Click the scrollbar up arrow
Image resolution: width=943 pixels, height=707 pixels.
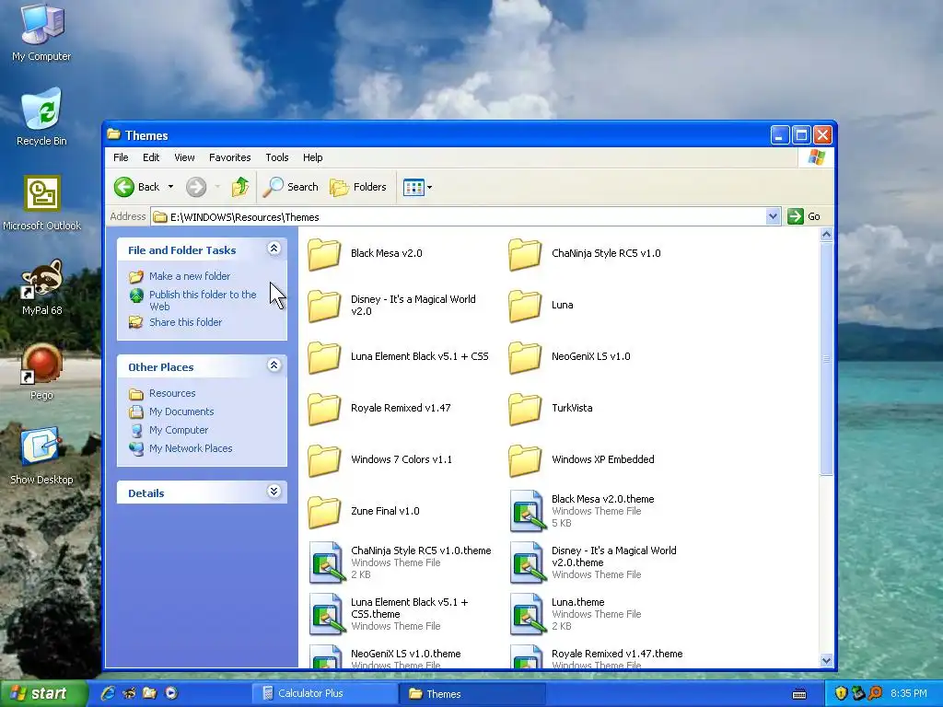coord(826,235)
